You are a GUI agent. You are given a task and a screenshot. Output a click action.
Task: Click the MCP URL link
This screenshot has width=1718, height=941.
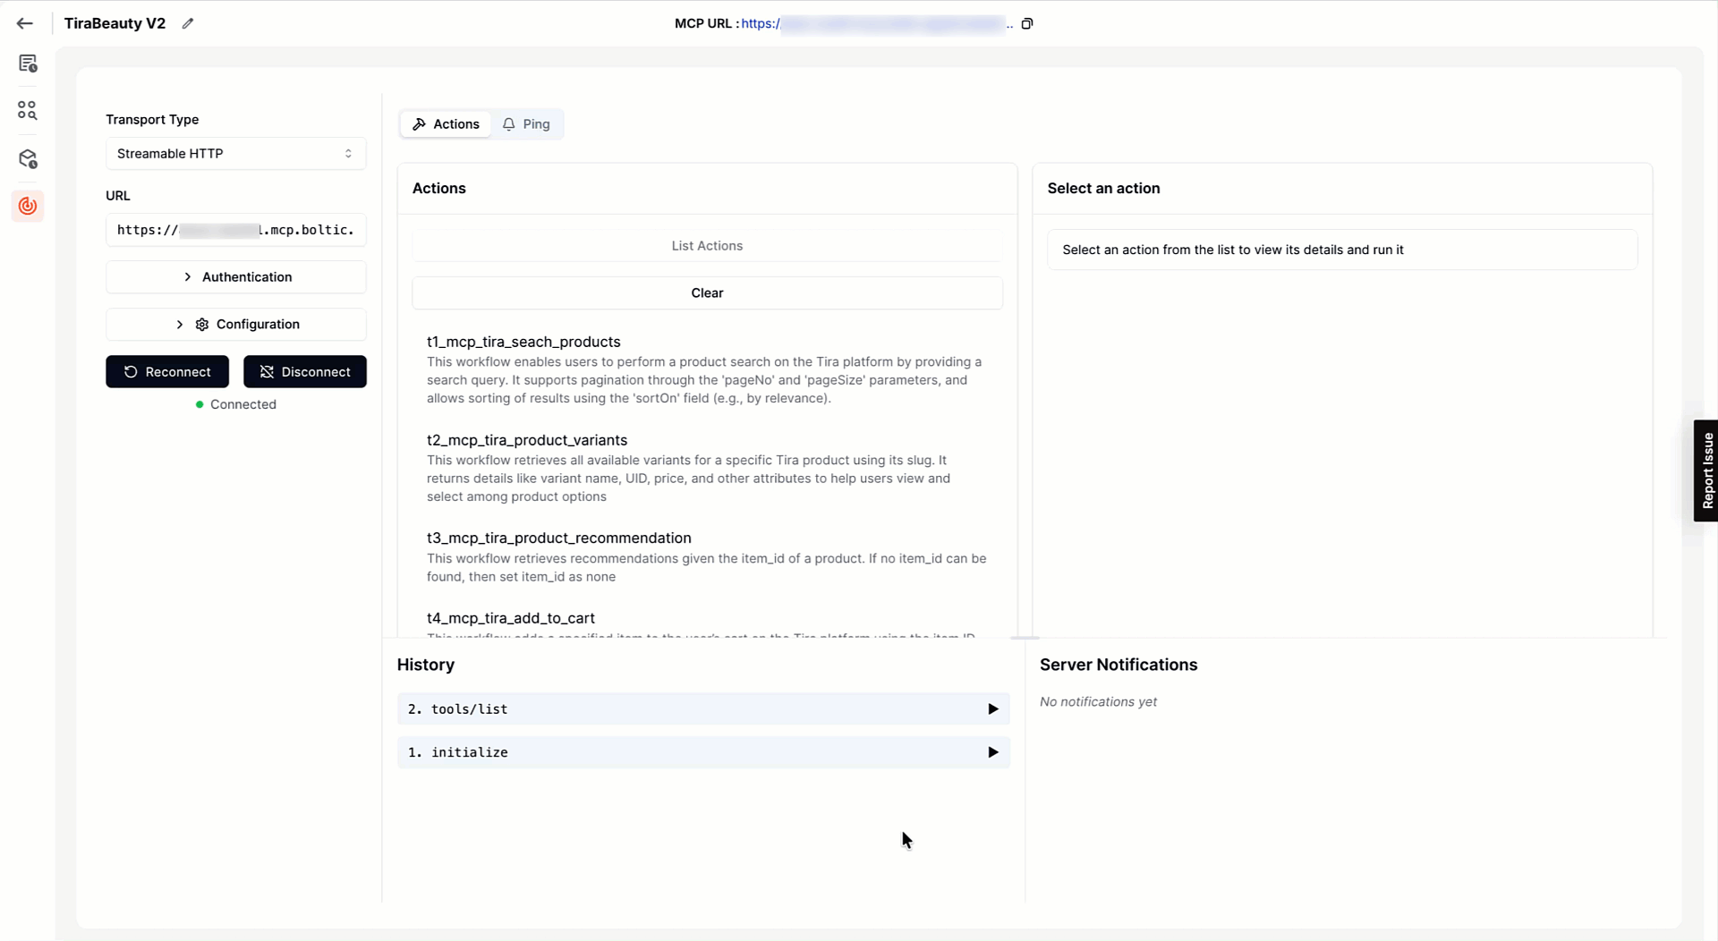(x=876, y=24)
